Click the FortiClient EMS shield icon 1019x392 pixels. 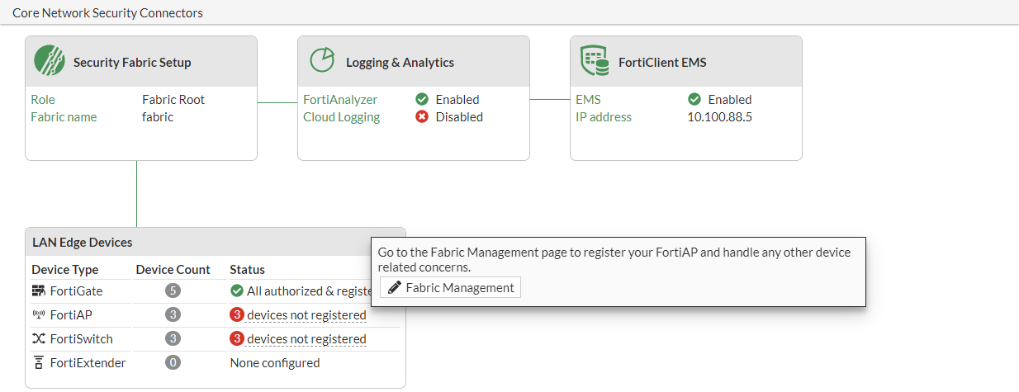[x=595, y=61]
